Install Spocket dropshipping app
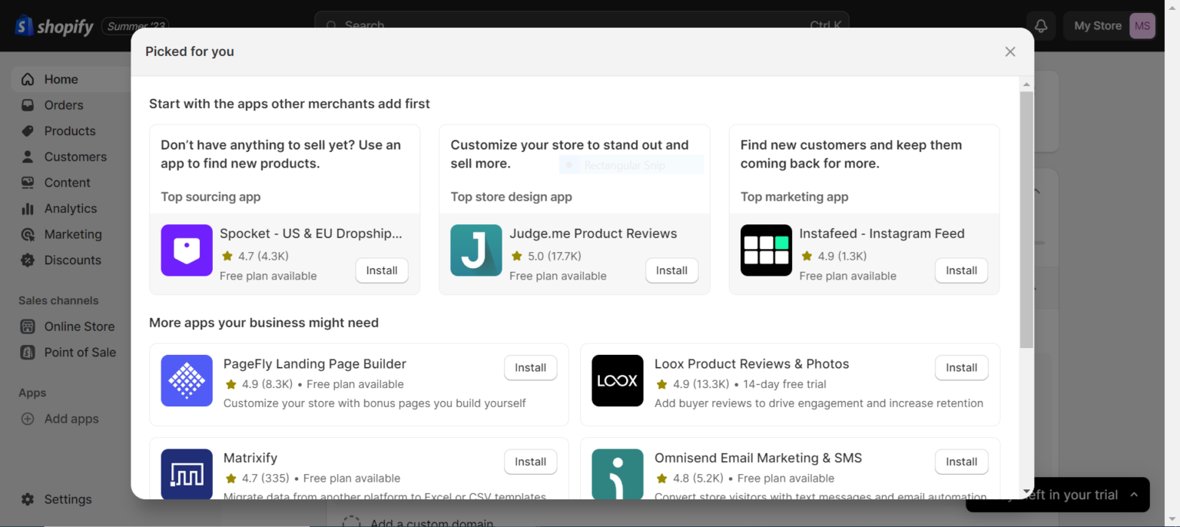 click(382, 270)
